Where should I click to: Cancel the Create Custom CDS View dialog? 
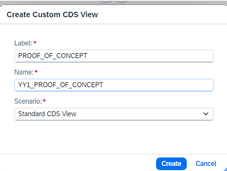(x=206, y=164)
